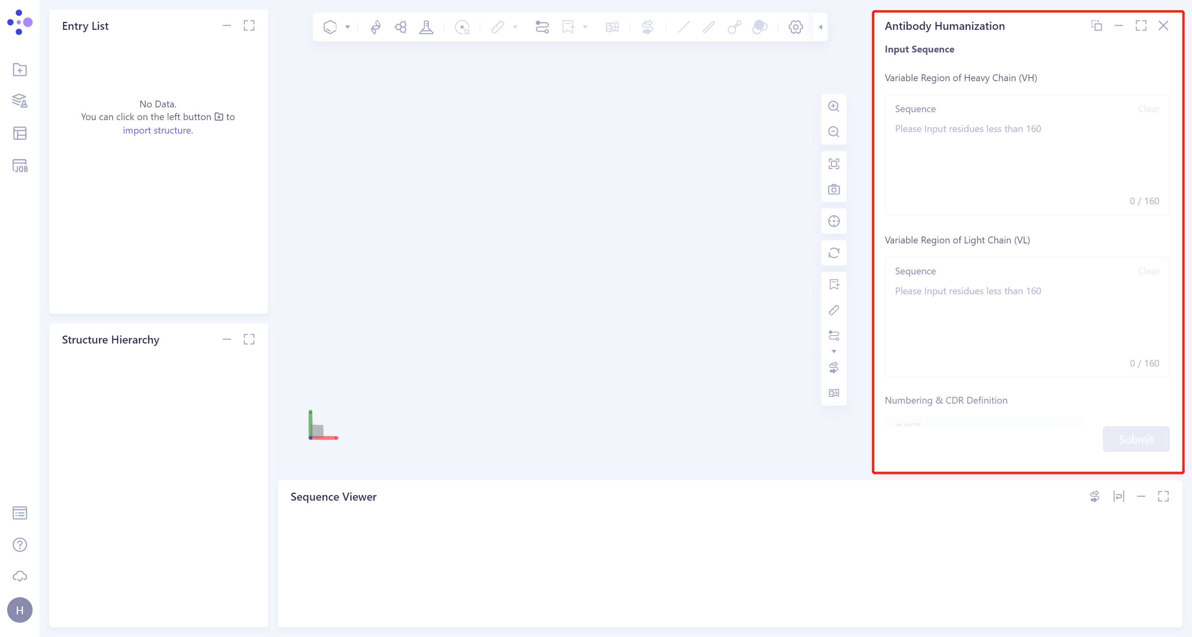Open the bookmark tool dropdown arrow

point(584,27)
